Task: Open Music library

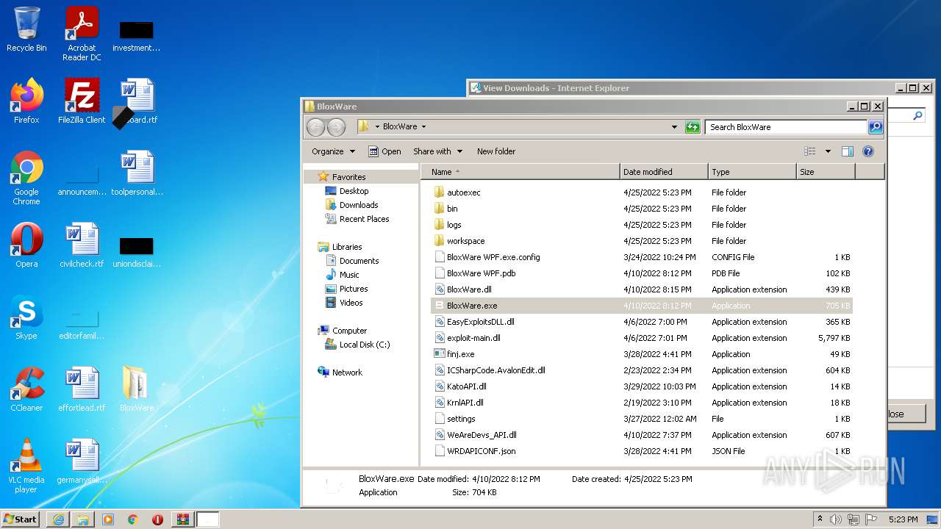Action: coord(349,275)
